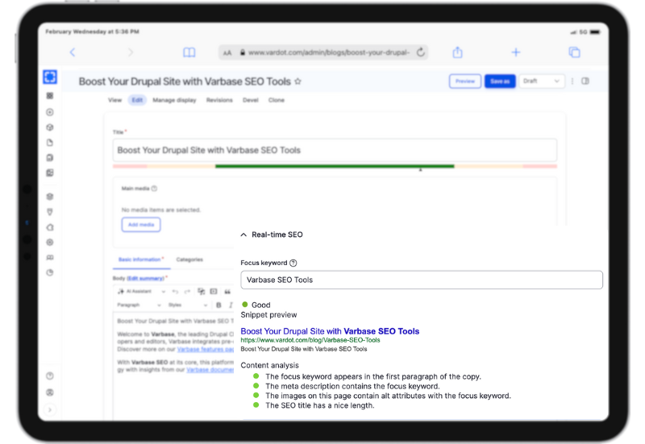
Task: Open the cube icon in left sidebar
Action: point(50,127)
